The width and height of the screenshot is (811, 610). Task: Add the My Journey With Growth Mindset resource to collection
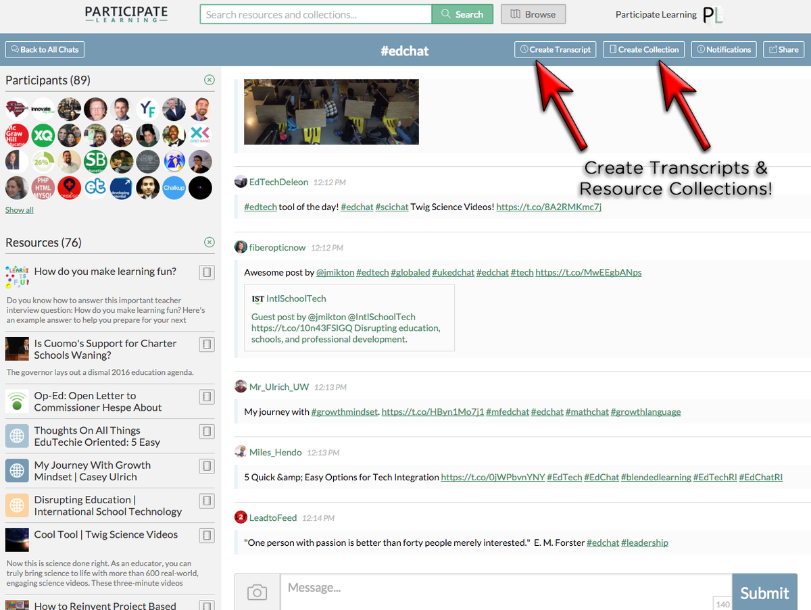(x=207, y=465)
